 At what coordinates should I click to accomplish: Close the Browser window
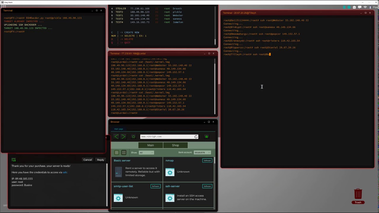[x=213, y=122]
